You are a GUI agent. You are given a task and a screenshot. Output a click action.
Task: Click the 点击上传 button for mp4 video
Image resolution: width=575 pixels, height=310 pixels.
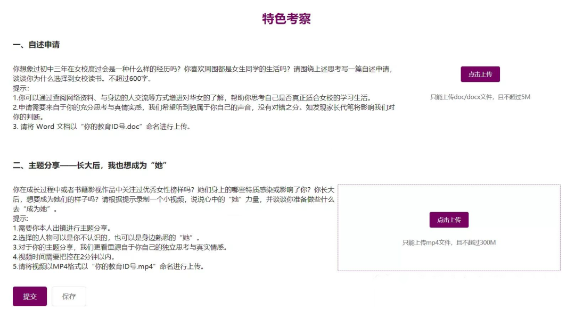[x=449, y=220]
